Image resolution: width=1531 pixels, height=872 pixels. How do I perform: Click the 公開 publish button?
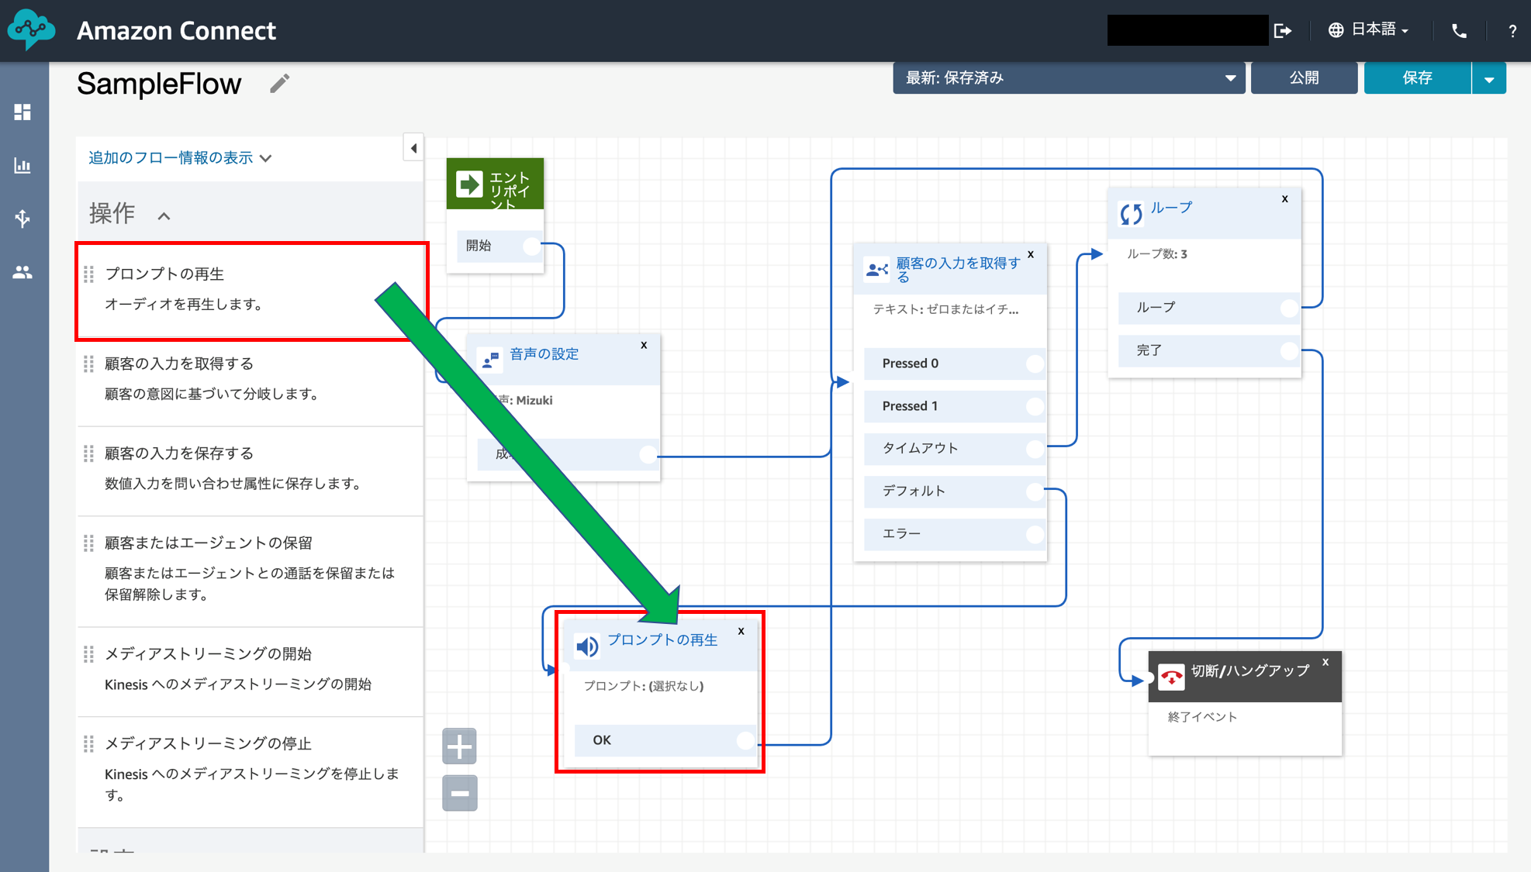[1304, 78]
